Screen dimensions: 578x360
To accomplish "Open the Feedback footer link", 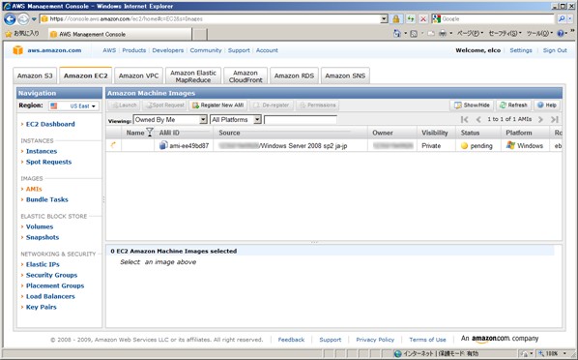I will (x=291, y=340).
